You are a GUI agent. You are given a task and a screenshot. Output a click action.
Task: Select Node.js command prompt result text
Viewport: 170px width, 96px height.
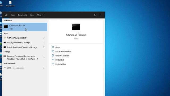click(19, 43)
